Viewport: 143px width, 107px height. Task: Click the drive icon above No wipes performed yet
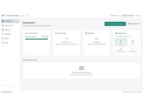pyautogui.click(x=82, y=68)
